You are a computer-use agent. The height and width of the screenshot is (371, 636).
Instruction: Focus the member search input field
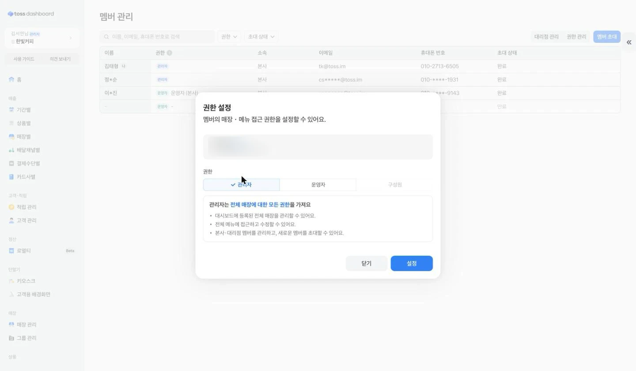tap(157, 37)
